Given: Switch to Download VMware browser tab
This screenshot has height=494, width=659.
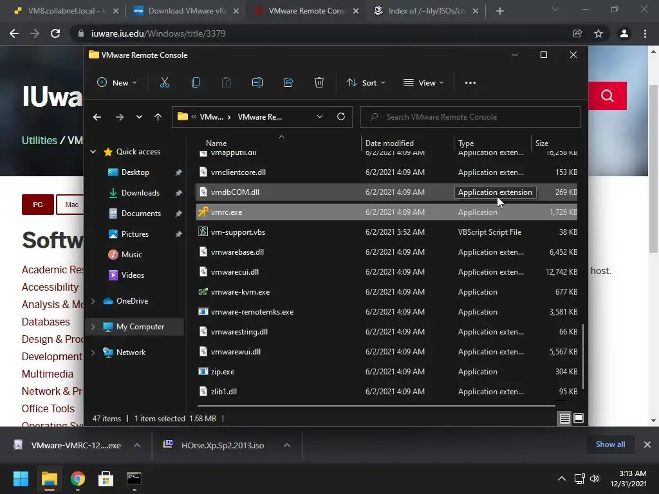Looking at the screenshot, I should pyautogui.click(x=185, y=11).
